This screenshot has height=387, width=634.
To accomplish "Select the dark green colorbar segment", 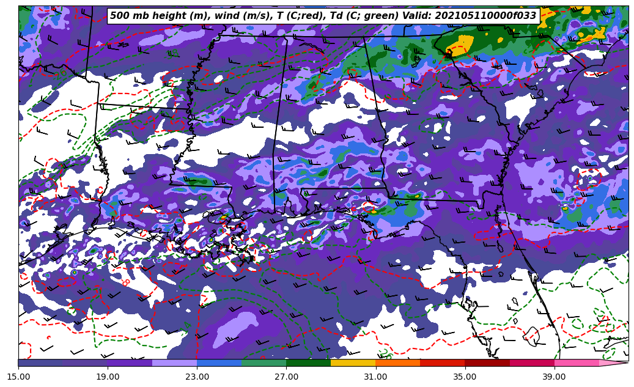I will [308, 363].
